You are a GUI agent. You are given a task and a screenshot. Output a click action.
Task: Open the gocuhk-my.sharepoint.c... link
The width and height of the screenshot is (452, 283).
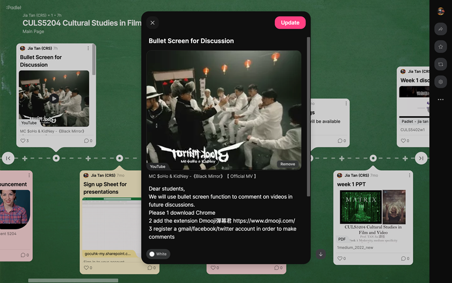[x=107, y=253]
